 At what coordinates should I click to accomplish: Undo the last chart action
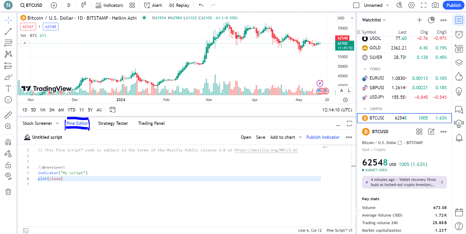coord(201,5)
